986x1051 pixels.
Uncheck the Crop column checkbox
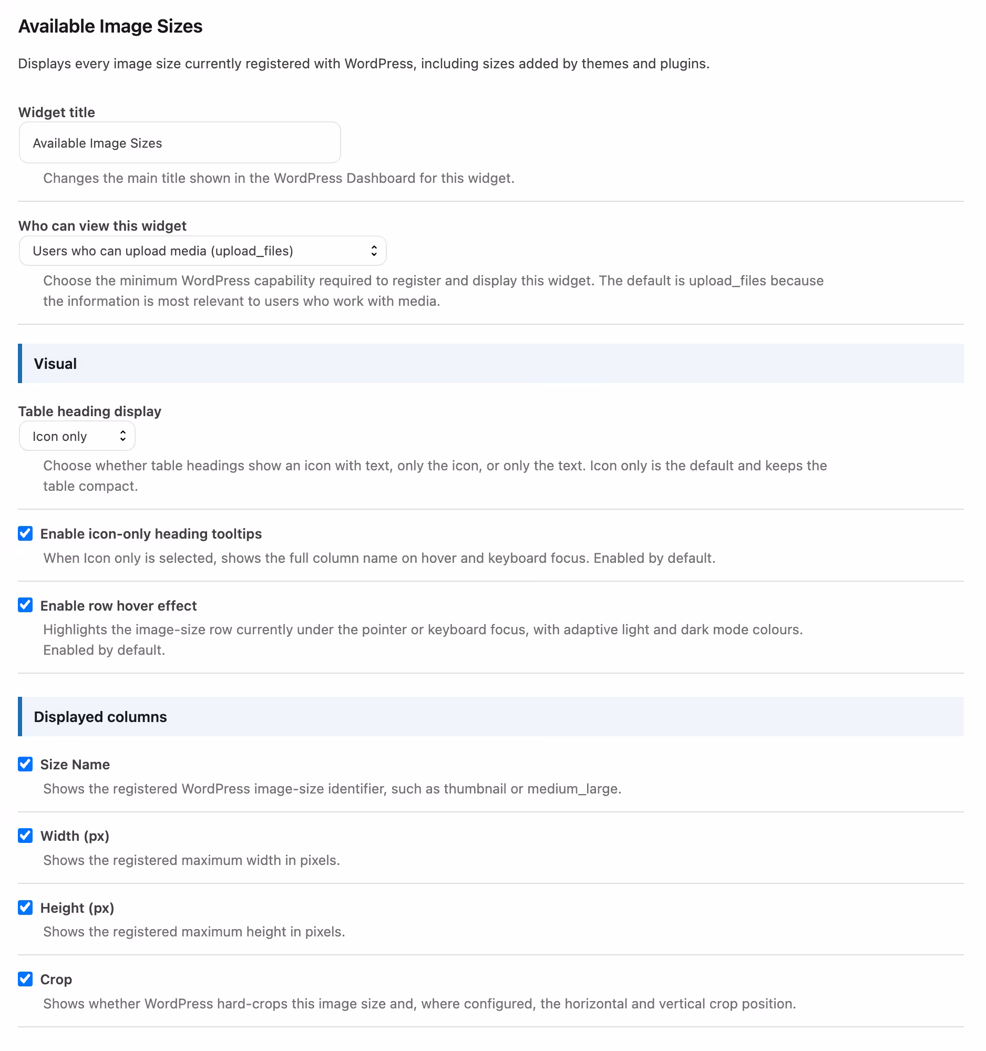click(25, 979)
